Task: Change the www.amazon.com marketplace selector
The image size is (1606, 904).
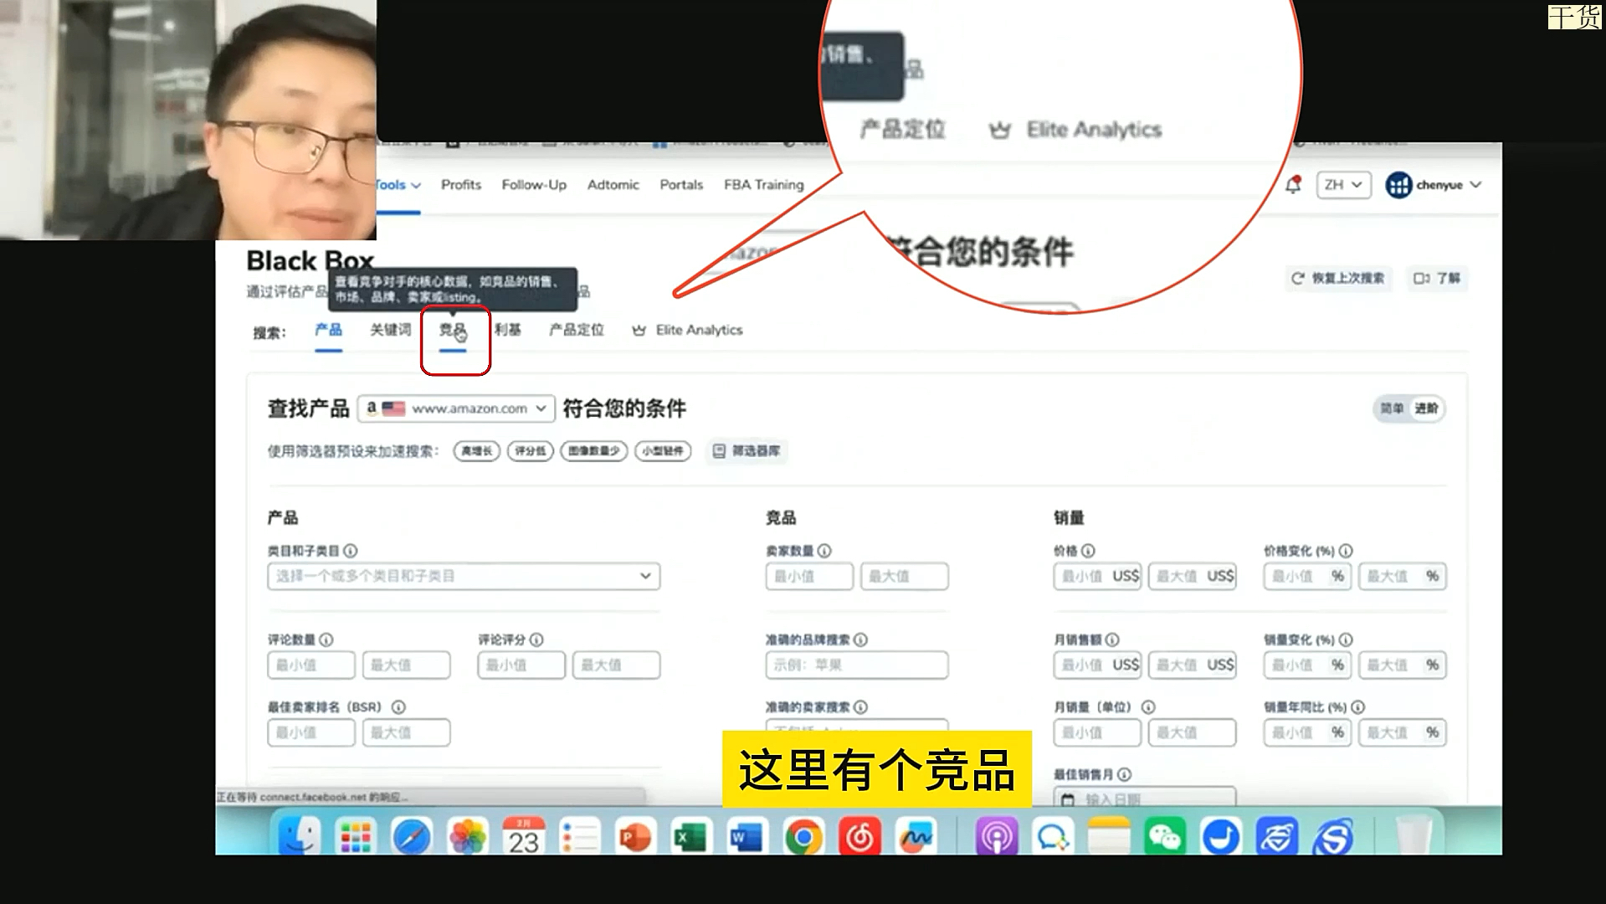Action: coord(456,408)
